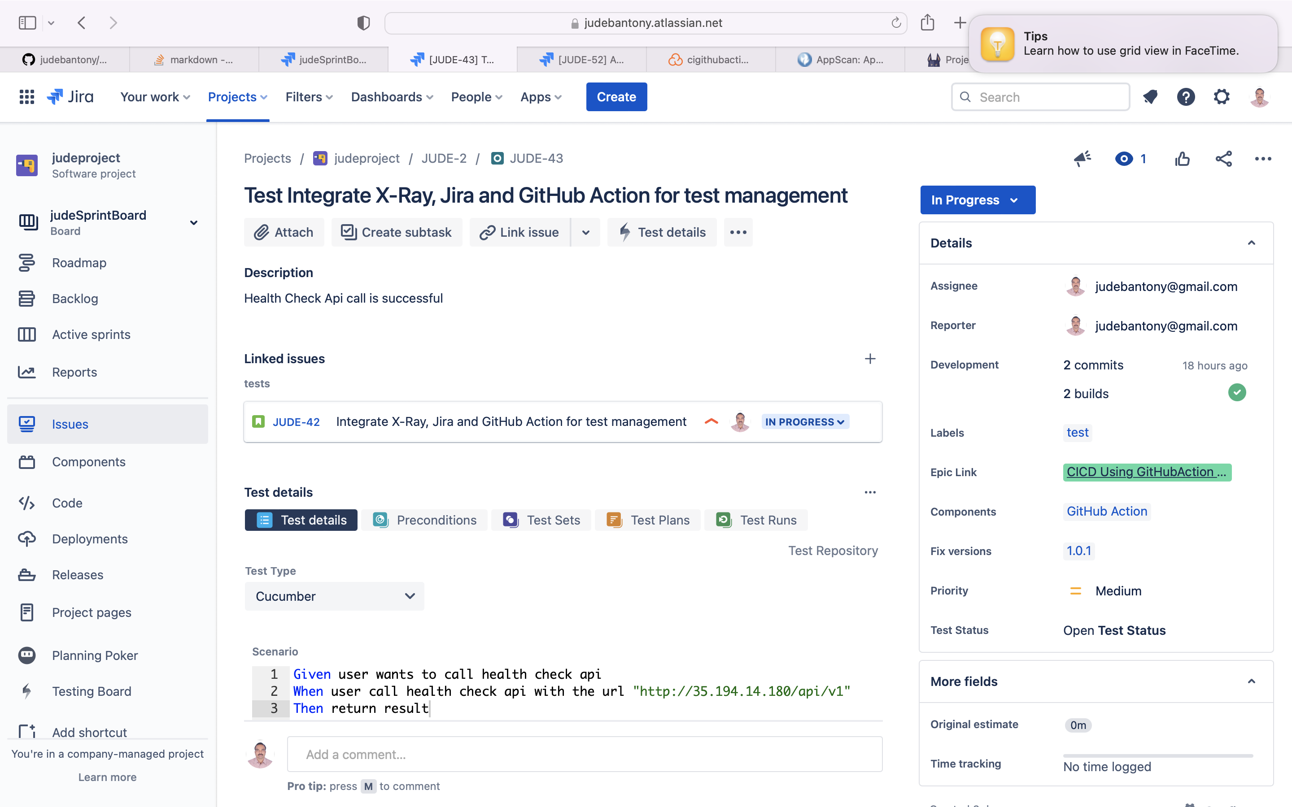The image size is (1292, 807).
Task: Toggle watching this issue eye icon
Action: pos(1124,159)
